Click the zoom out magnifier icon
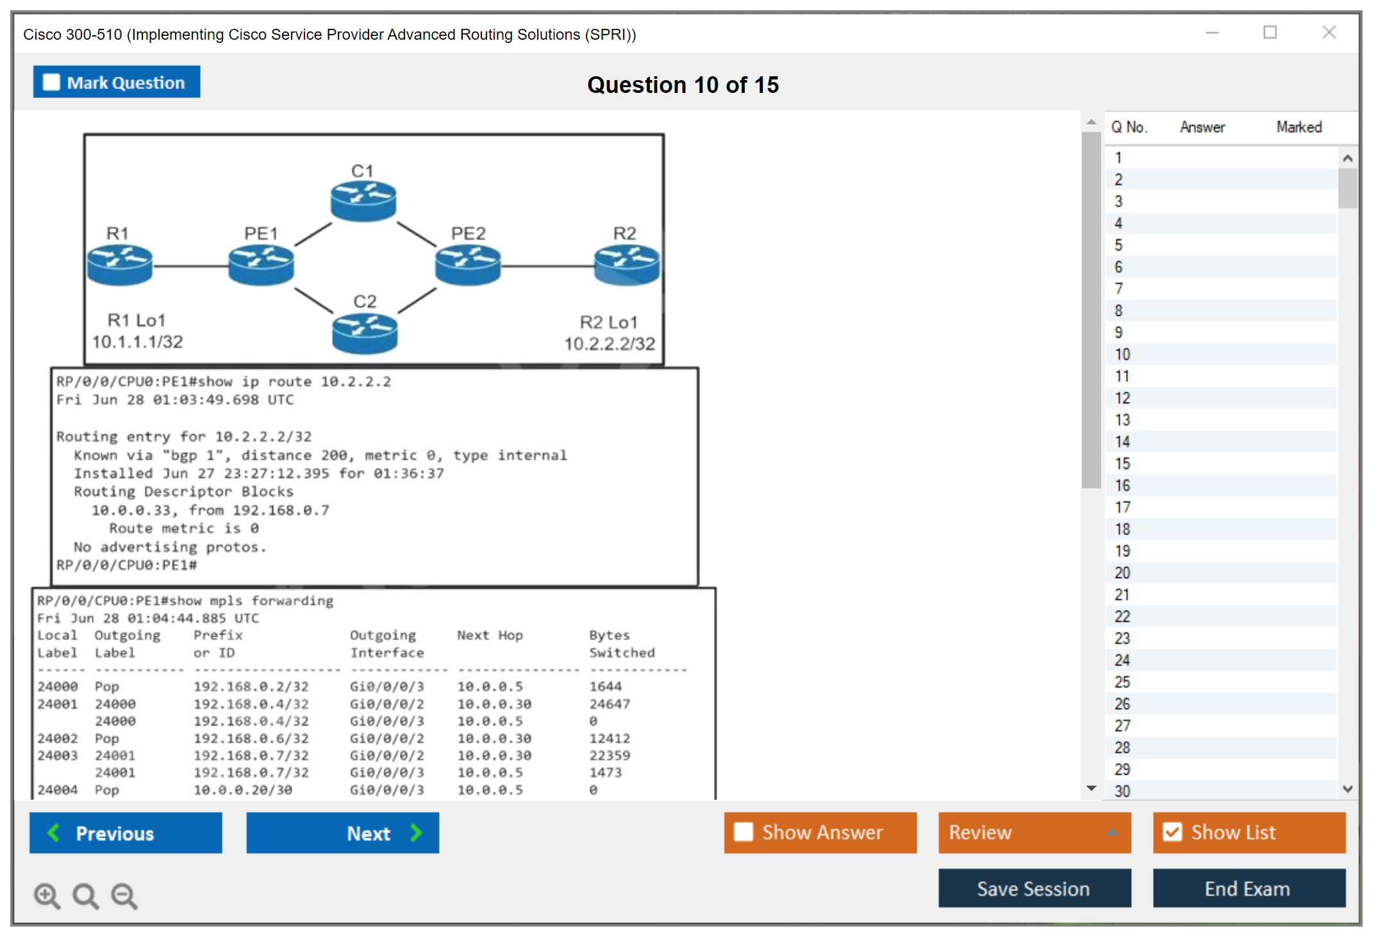The width and height of the screenshot is (1378, 942). (x=124, y=895)
